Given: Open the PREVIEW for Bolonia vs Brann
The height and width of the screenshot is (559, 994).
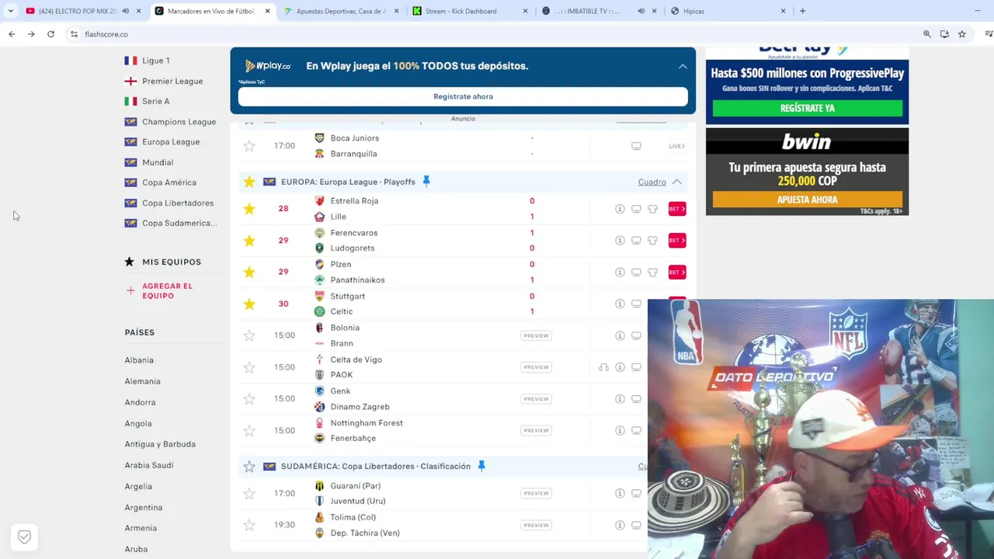Looking at the screenshot, I should point(536,335).
